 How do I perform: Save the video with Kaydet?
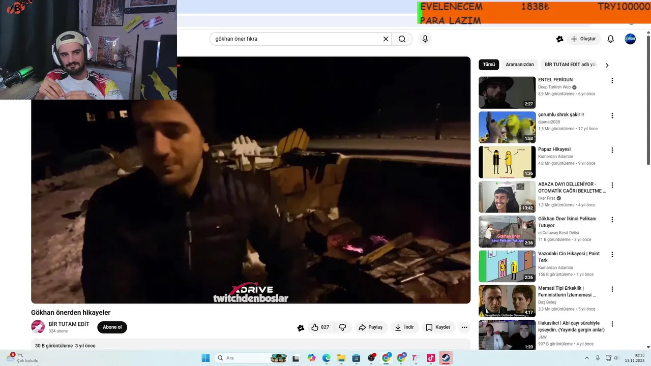(x=438, y=327)
